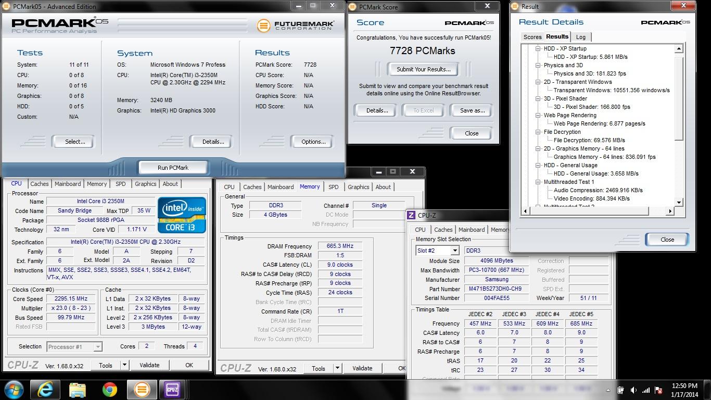Click vertical scrollbar thumb in Result Details
The width and height of the screenshot is (711, 400).
[x=679, y=98]
